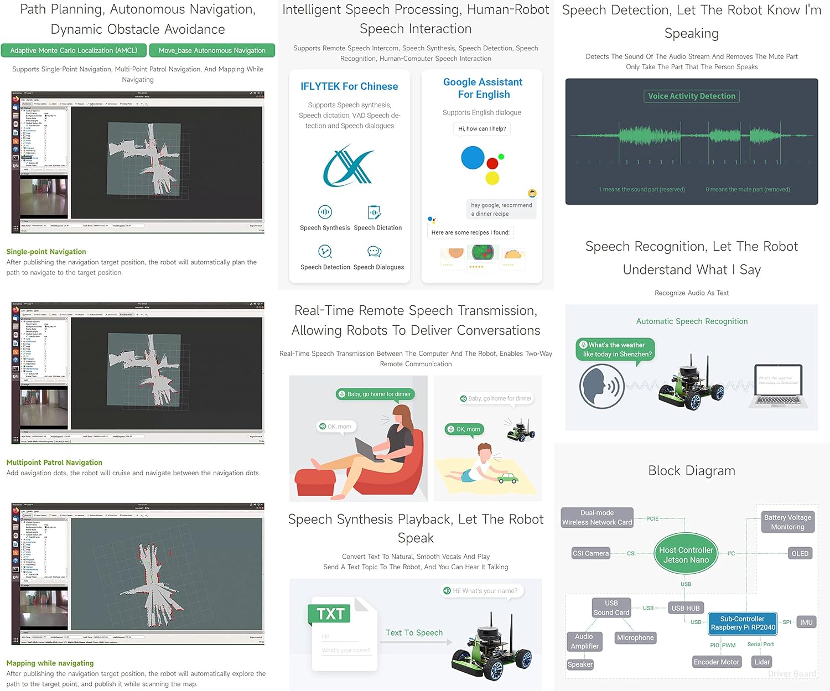Click the Speech Dictation icon
This screenshot has height=691, width=830.
(375, 212)
